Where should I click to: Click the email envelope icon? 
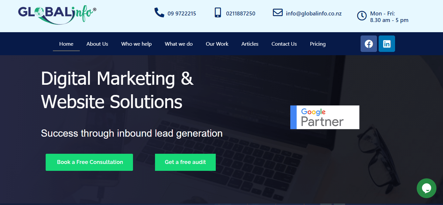tap(278, 12)
